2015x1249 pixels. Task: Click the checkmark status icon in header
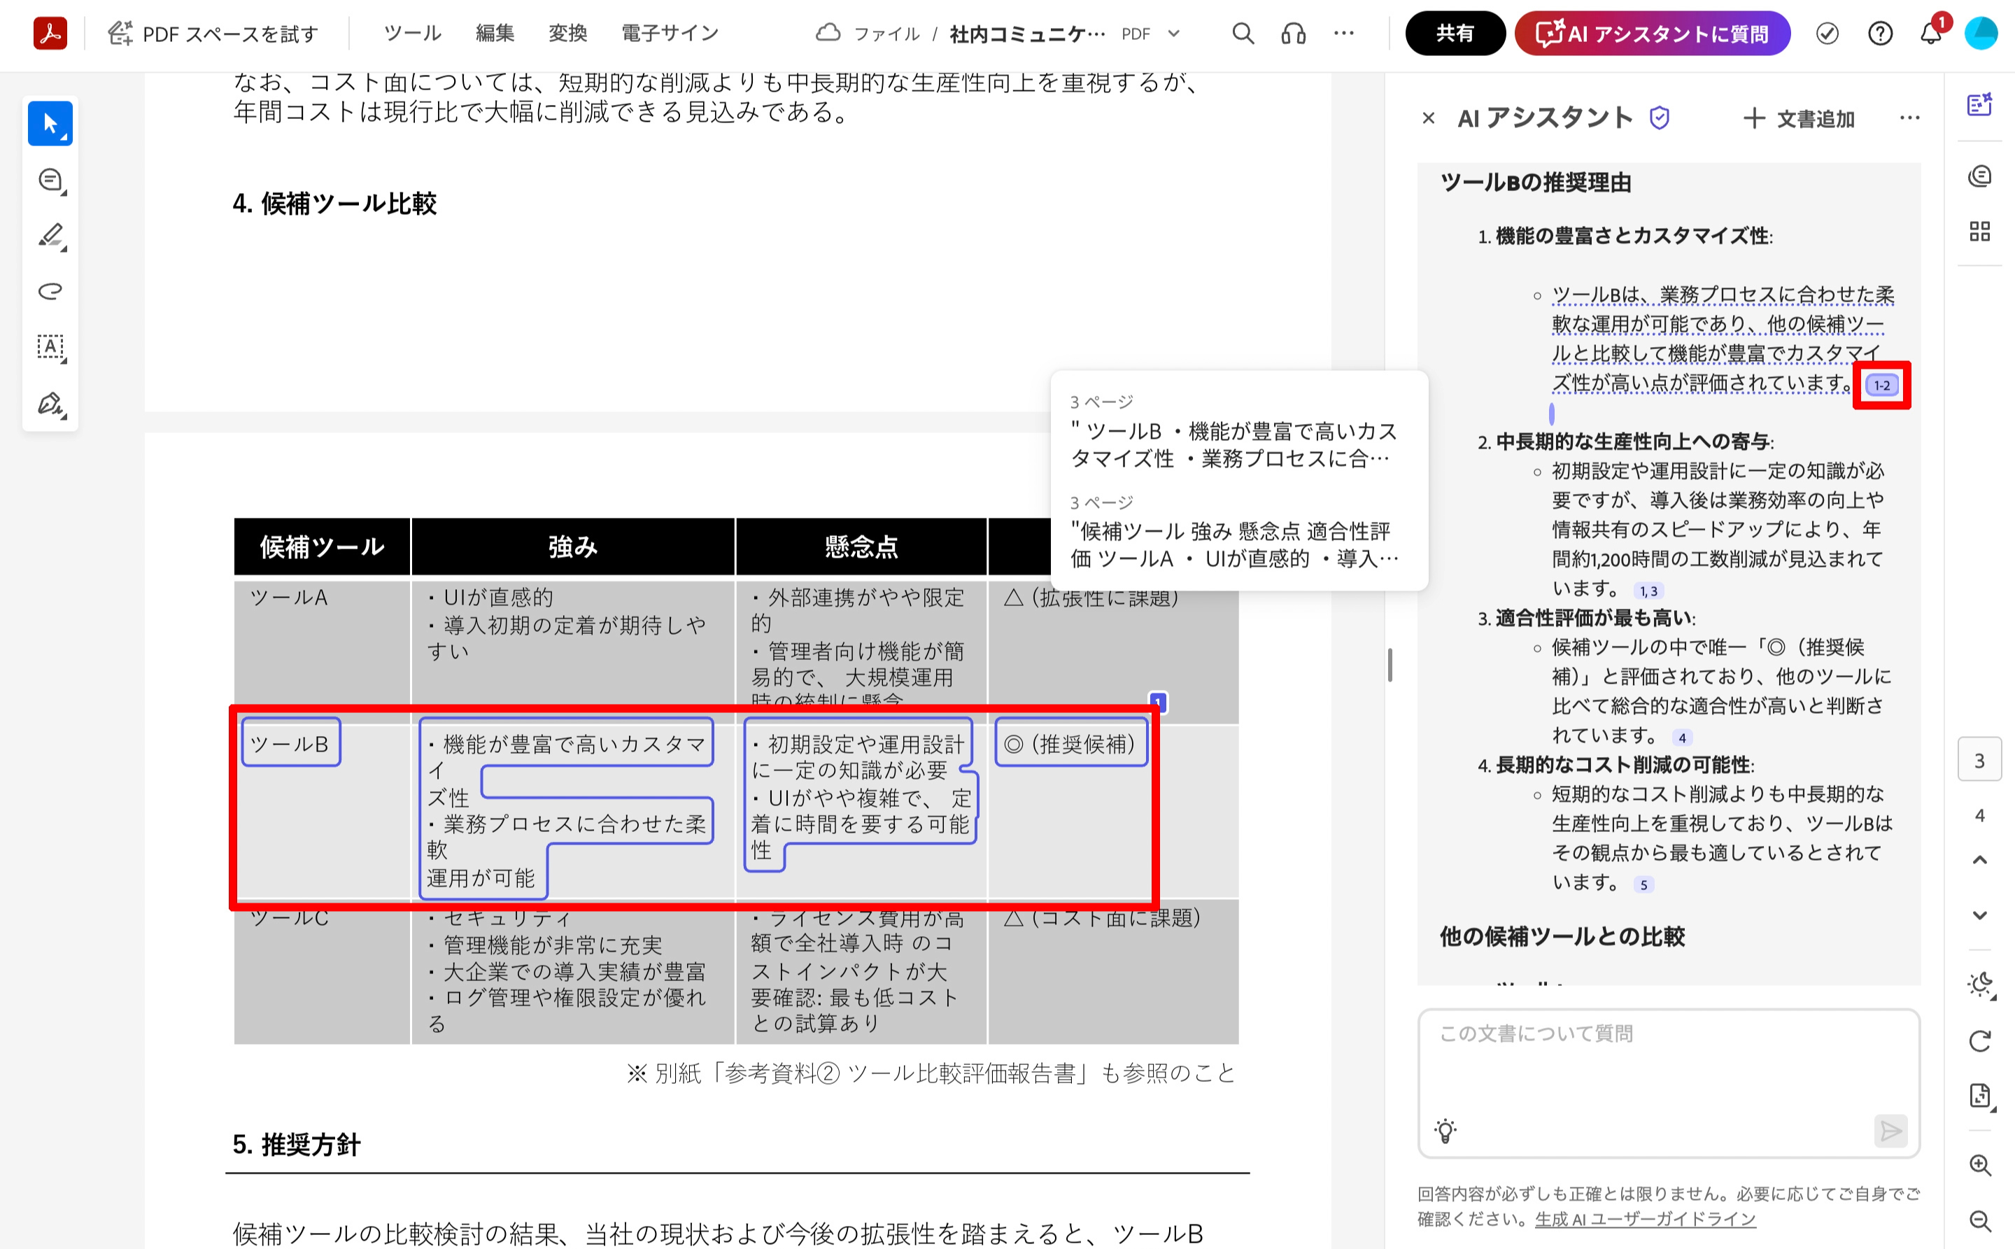click(x=1827, y=33)
